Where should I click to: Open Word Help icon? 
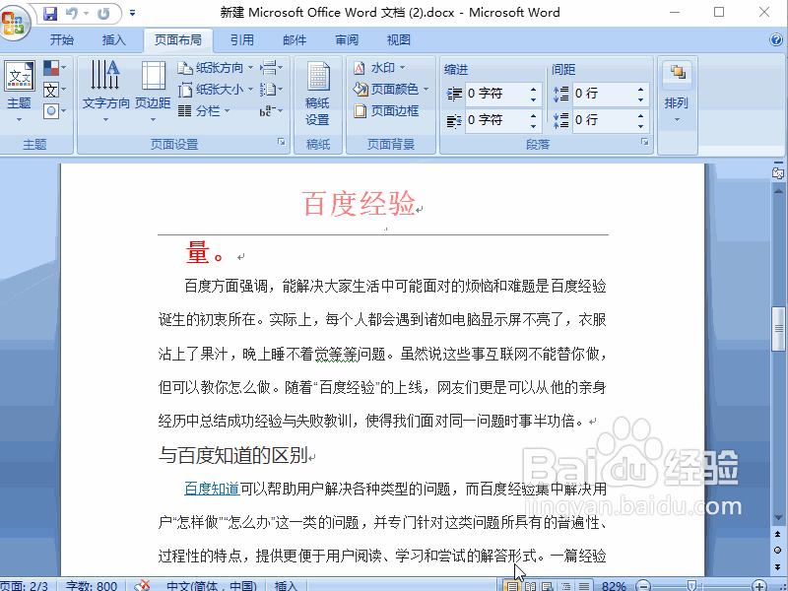tap(776, 39)
